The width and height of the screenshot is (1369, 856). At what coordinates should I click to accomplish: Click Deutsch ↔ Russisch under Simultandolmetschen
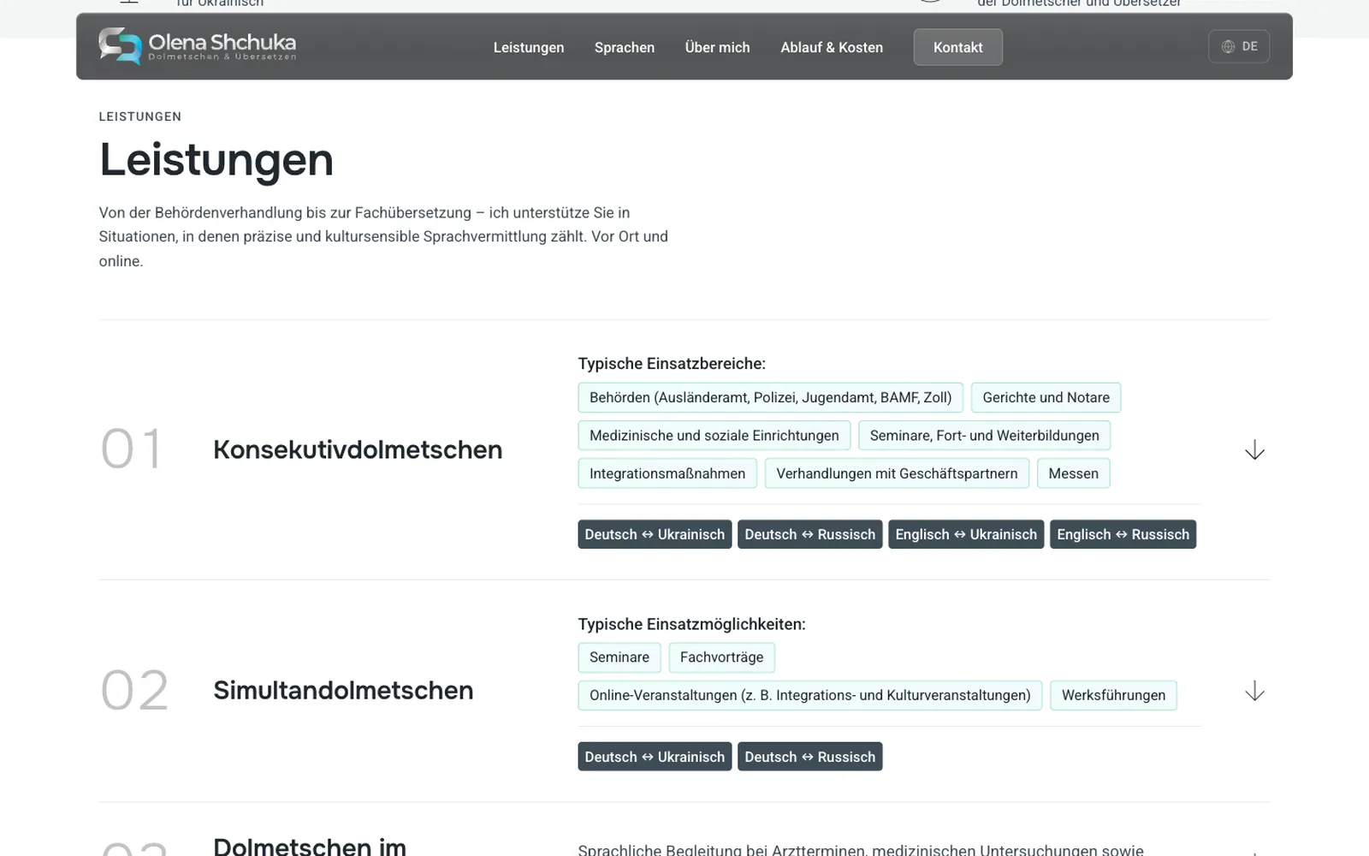[x=809, y=757]
